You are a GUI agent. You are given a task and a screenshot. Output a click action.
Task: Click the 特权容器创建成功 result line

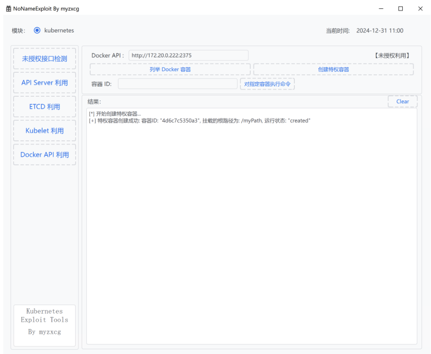tap(200, 121)
